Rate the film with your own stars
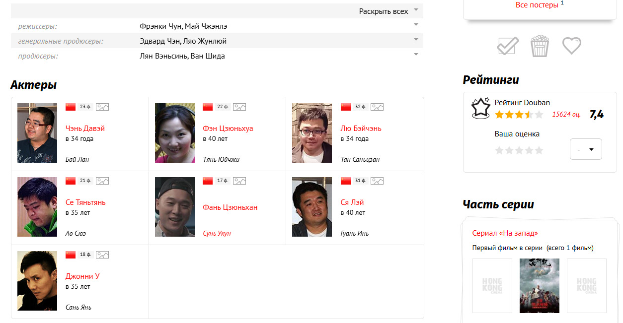The width and height of the screenshot is (623, 323). 519,150
